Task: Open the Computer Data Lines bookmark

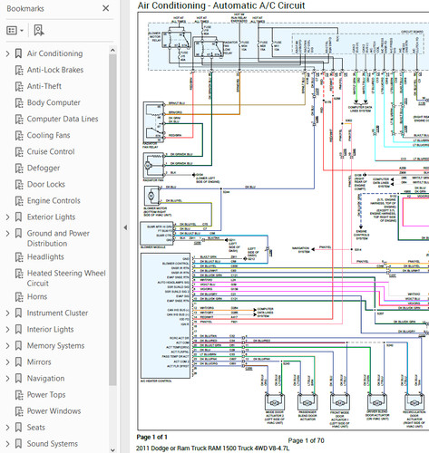Action: point(63,119)
